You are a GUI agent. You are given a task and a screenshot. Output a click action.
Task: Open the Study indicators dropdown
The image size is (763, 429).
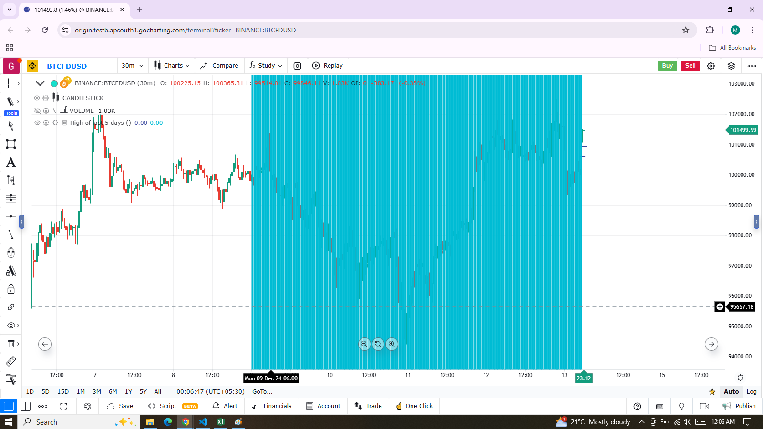(x=266, y=66)
